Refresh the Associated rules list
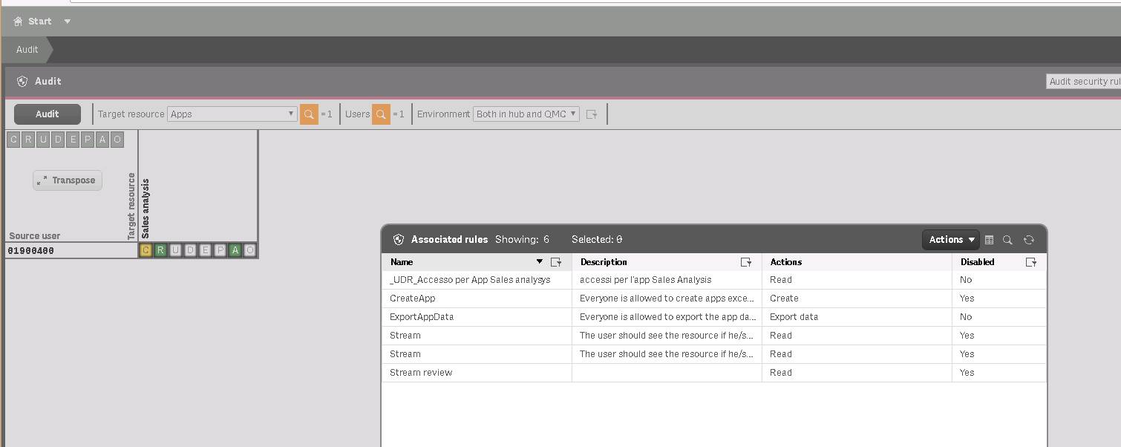 pos(1028,240)
